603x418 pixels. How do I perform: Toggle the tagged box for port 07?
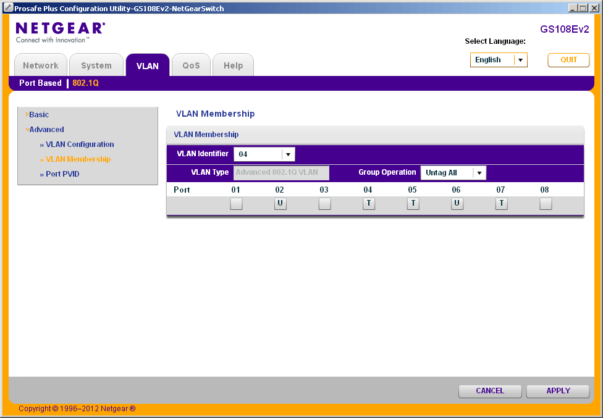[x=501, y=204]
